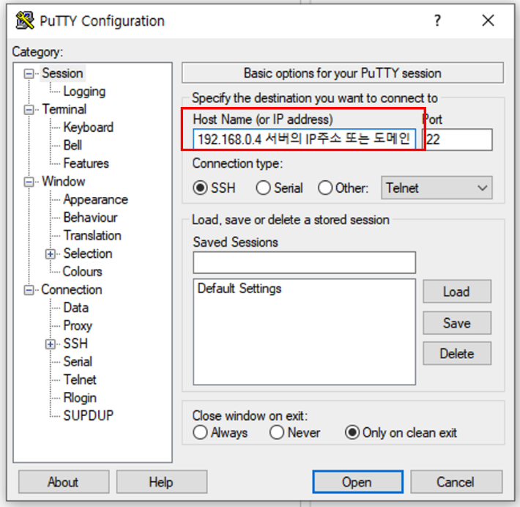Click the PuTTY icon in title bar
Image resolution: width=520 pixels, height=507 pixels.
[25, 21]
